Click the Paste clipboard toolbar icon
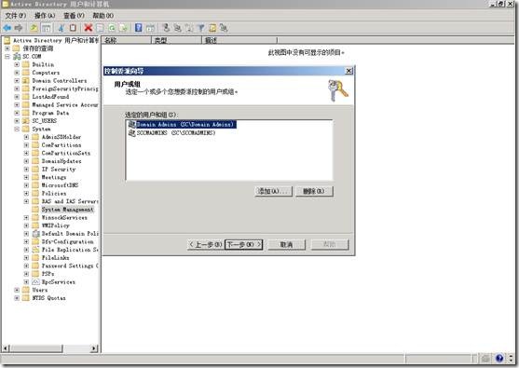The height and width of the screenshot is (368, 519). [x=73, y=28]
